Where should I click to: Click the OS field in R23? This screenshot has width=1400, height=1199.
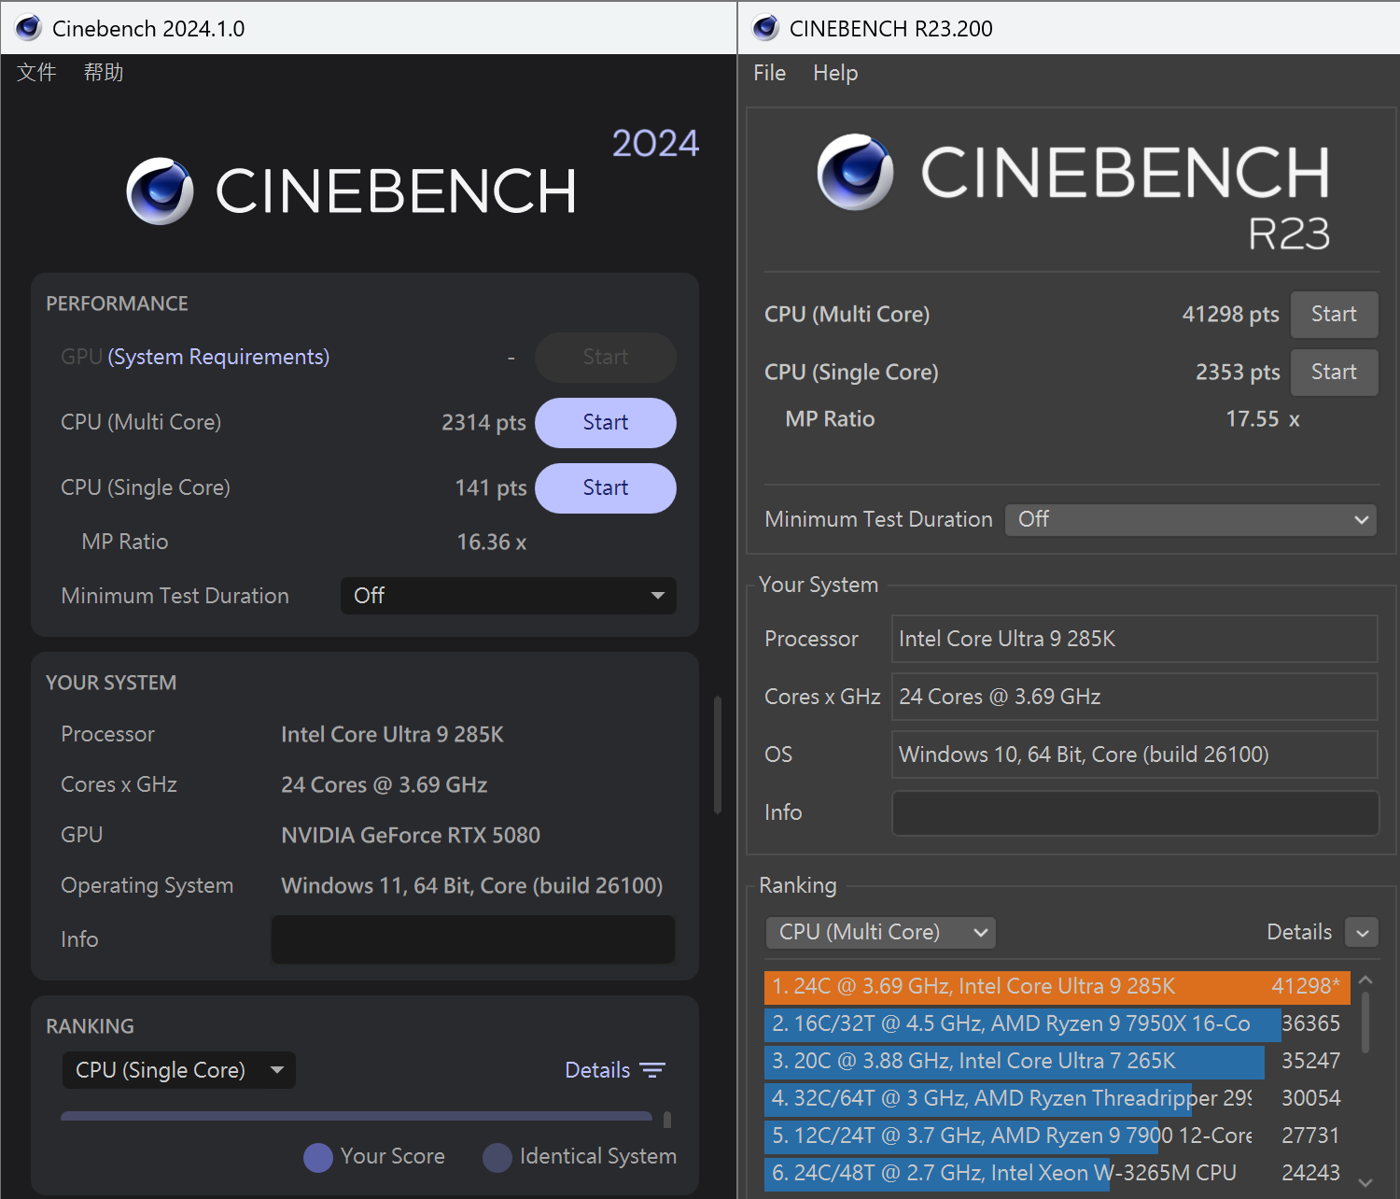(x=1135, y=755)
